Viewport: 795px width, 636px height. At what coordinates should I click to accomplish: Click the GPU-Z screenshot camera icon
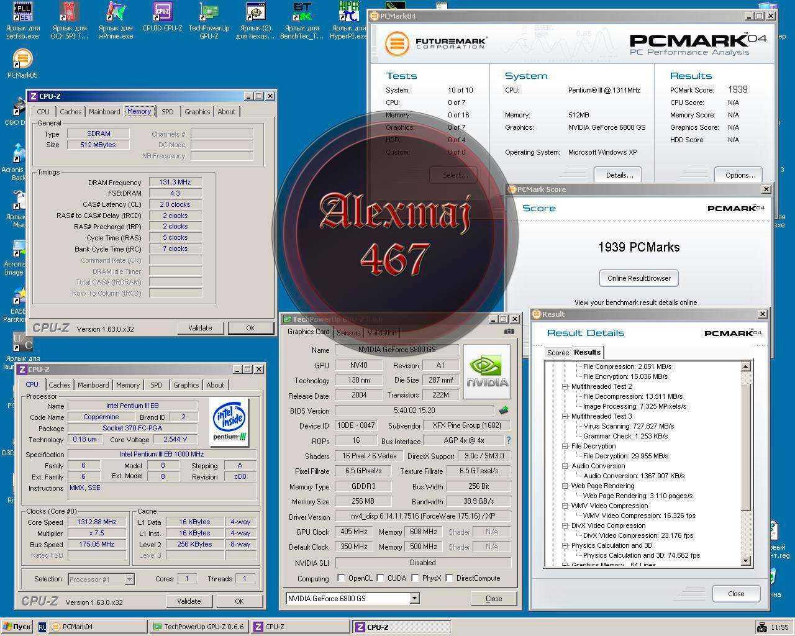[509, 332]
